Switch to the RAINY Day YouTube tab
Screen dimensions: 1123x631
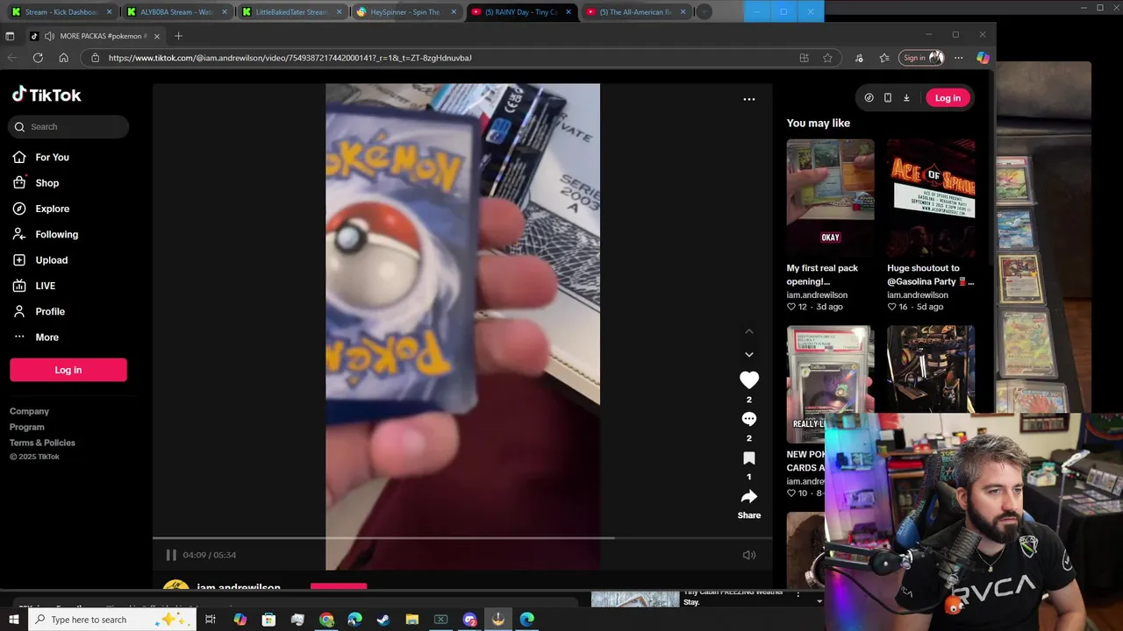tap(521, 12)
